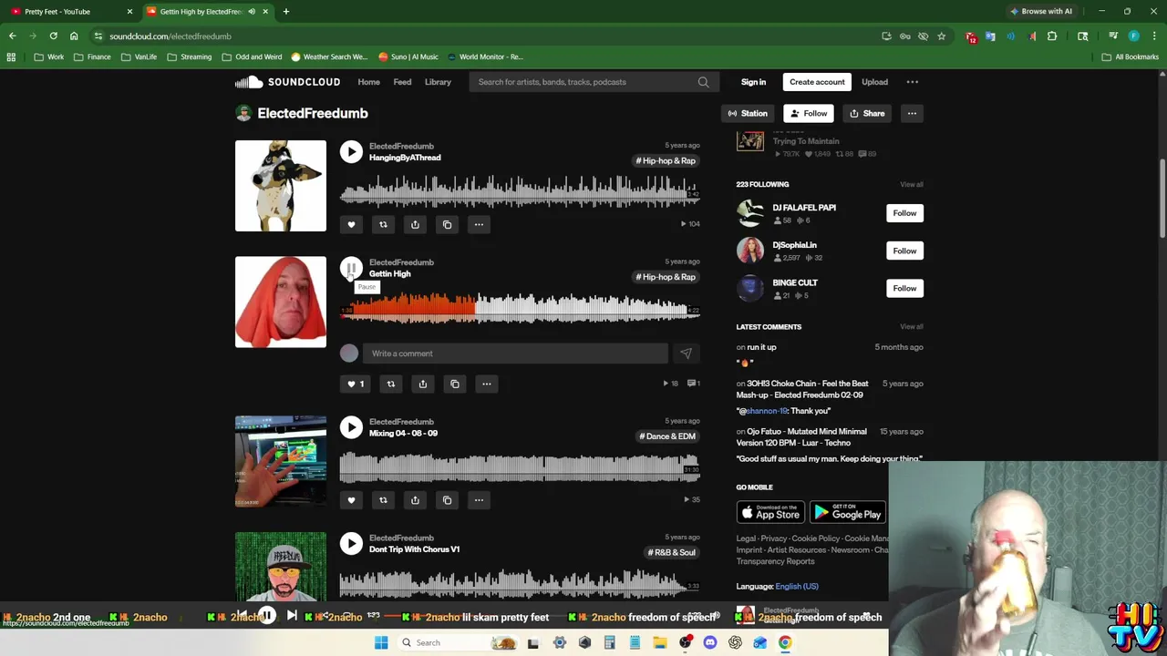Copy link of Gettin High track

click(455, 384)
